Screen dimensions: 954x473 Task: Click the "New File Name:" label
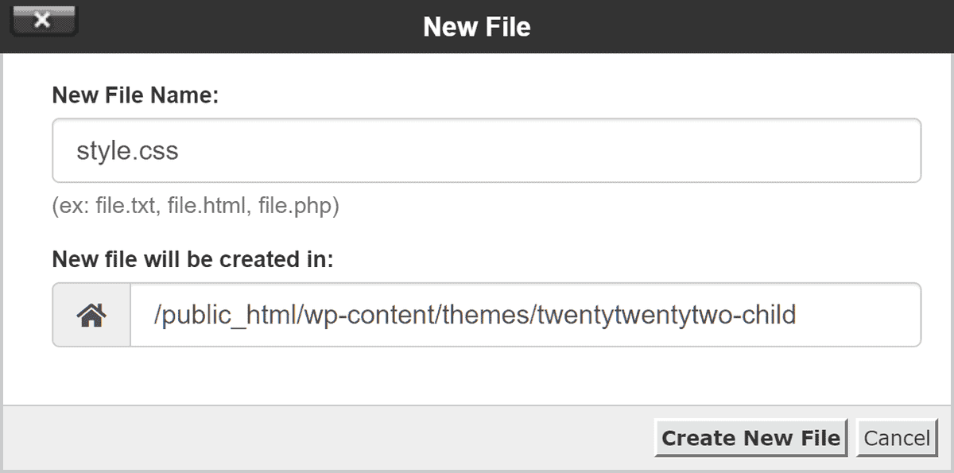tap(134, 96)
